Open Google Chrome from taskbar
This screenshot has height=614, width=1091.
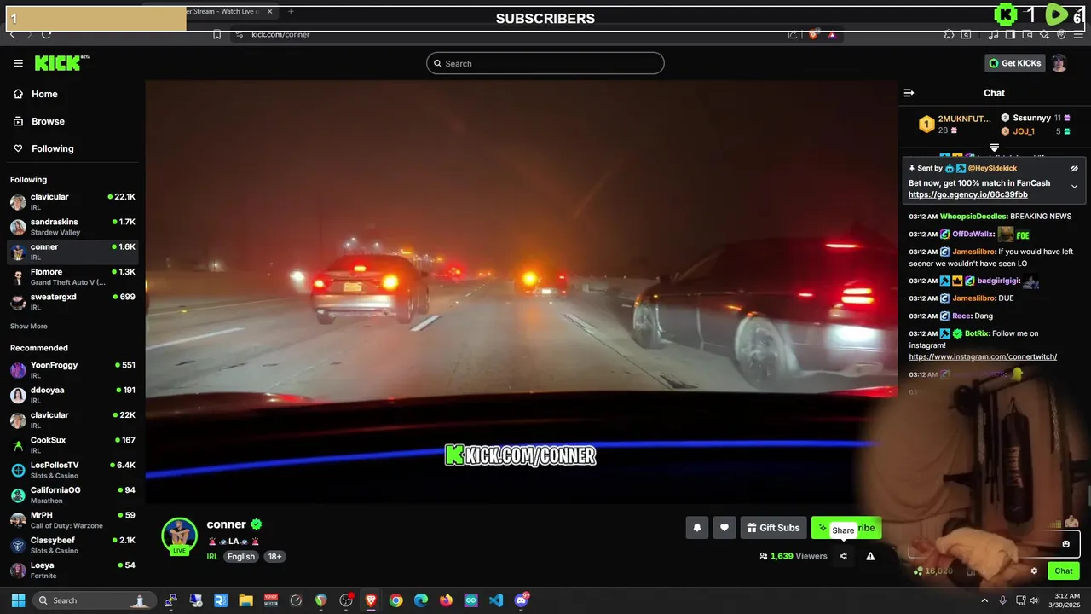395,600
